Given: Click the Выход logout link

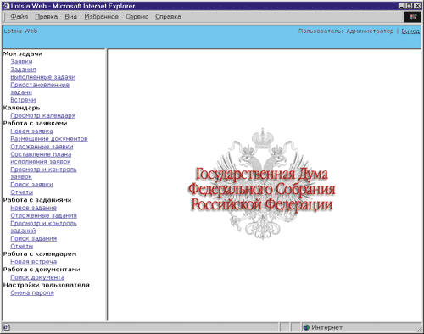Looking at the screenshot, I should click(410, 31).
